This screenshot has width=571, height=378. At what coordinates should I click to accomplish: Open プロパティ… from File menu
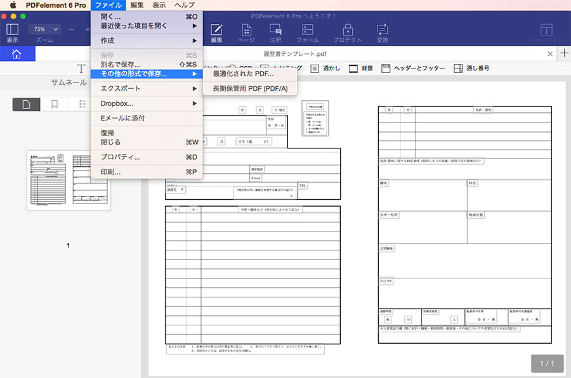click(x=147, y=157)
